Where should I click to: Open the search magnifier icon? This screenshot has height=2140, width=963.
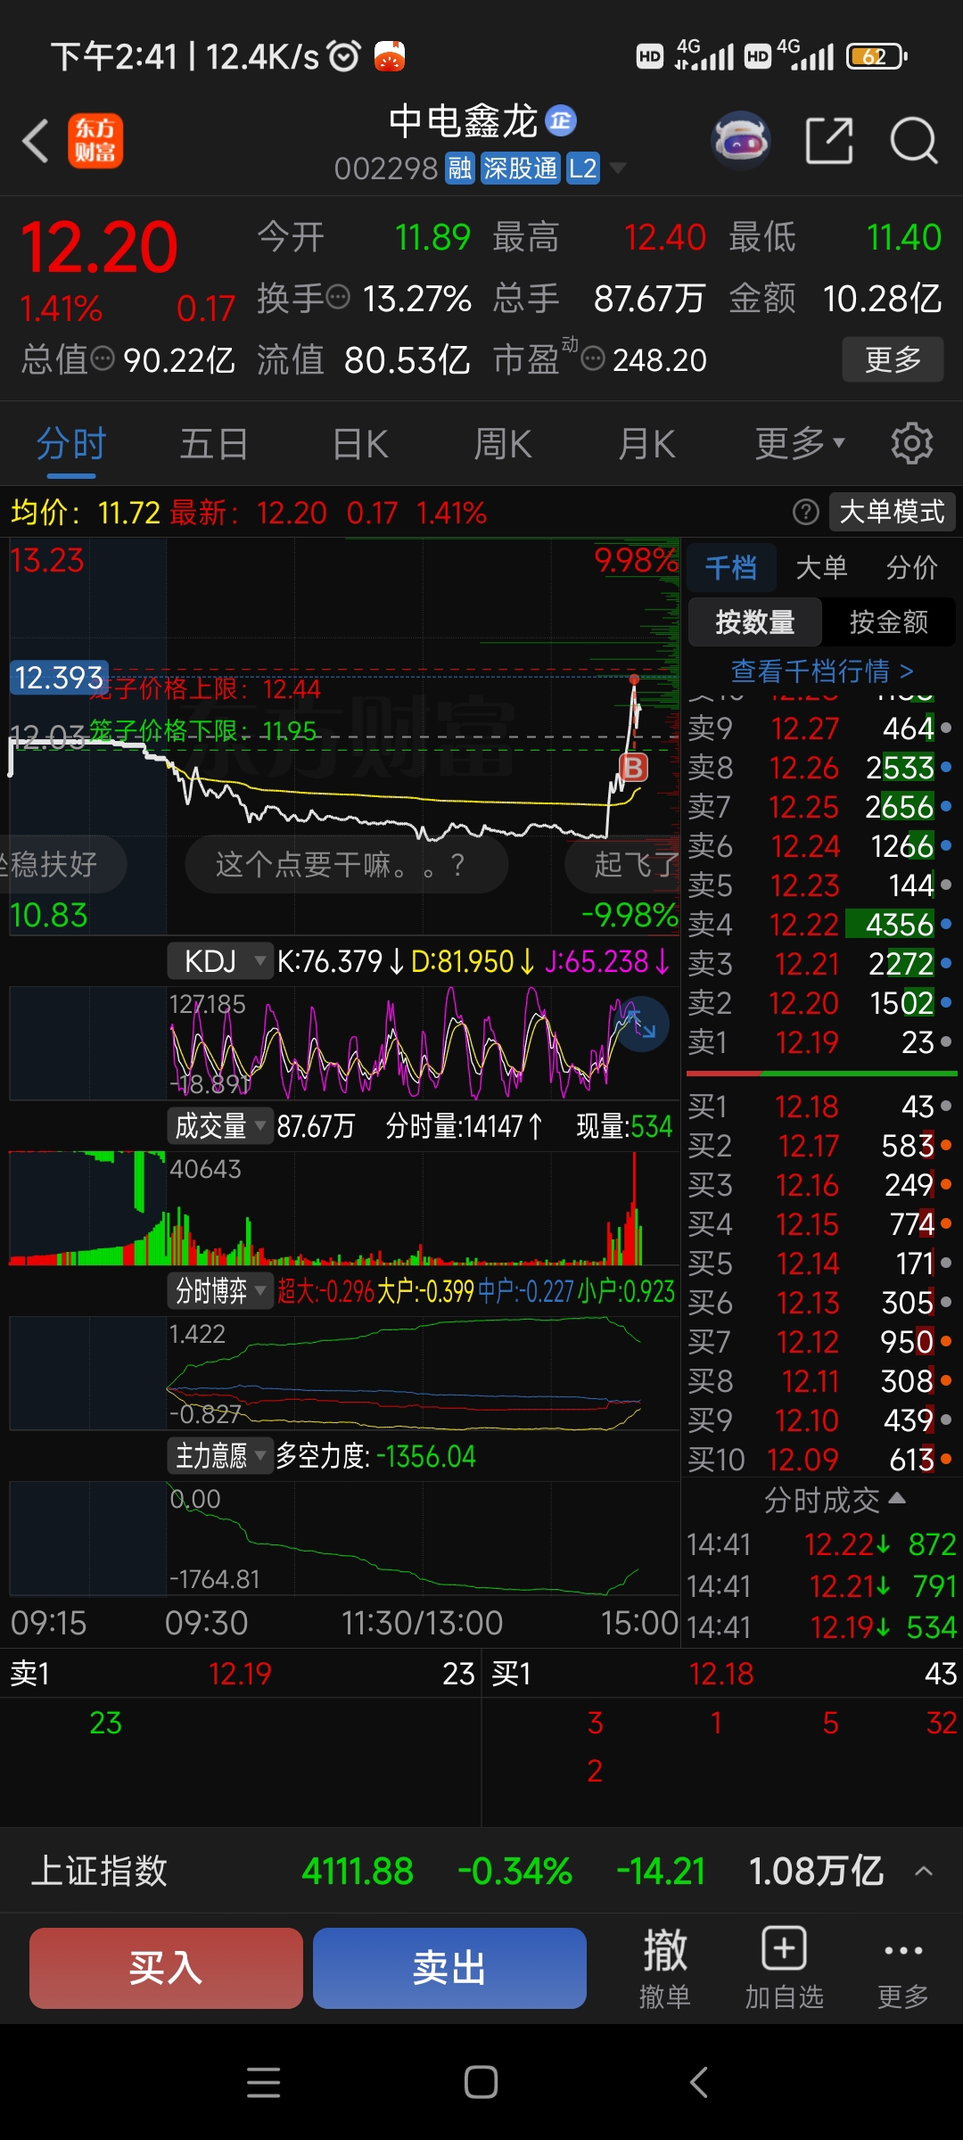point(914,141)
